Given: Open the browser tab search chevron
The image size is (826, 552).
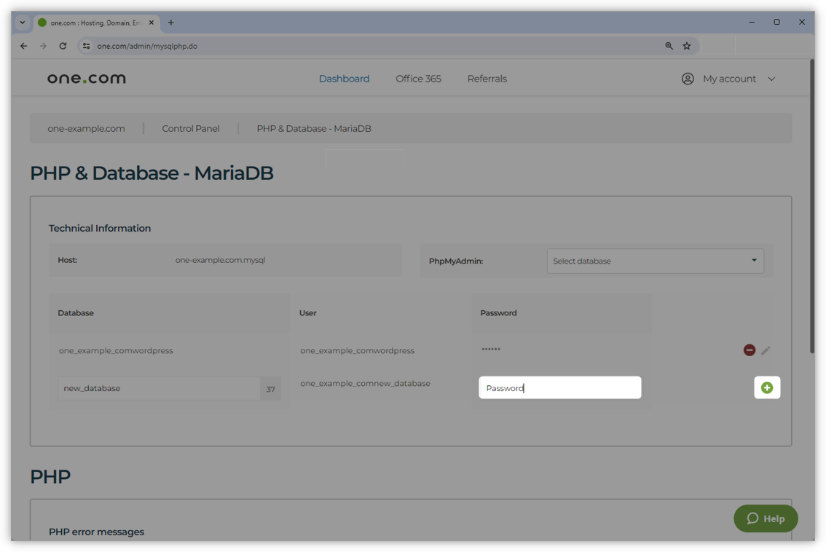Looking at the screenshot, I should [x=22, y=22].
